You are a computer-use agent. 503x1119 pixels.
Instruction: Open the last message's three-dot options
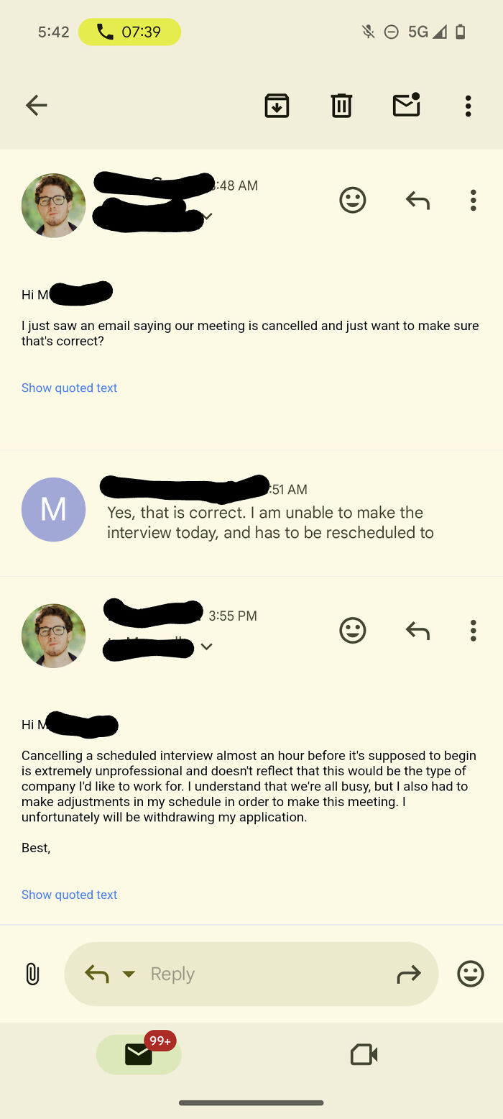tap(473, 630)
